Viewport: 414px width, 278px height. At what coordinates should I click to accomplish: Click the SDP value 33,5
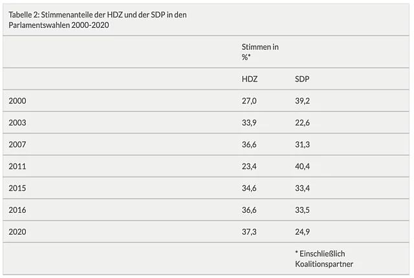303,210
